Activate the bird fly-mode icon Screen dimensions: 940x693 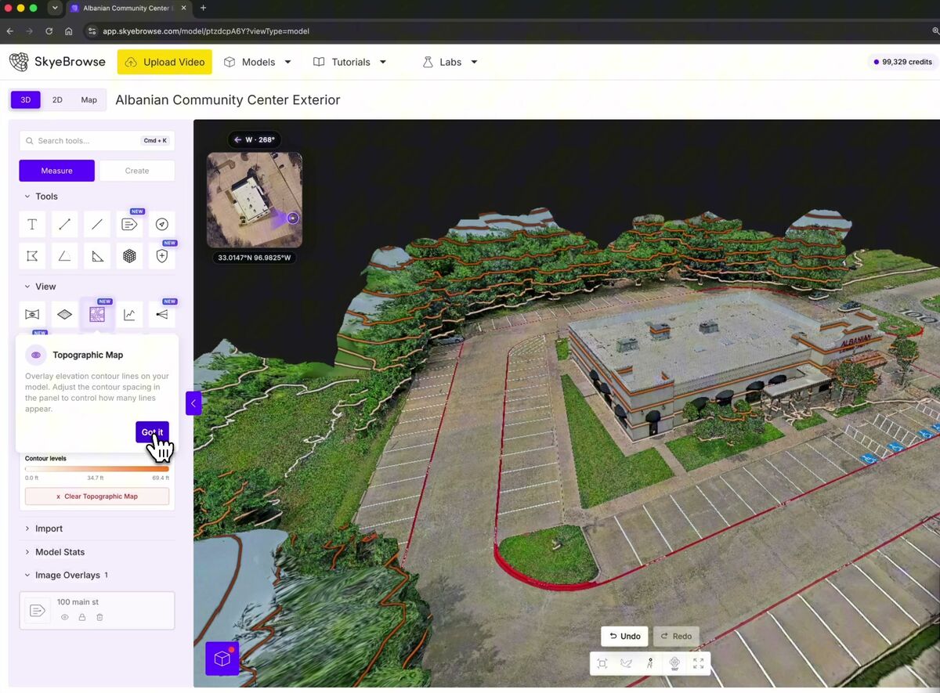[x=626, y=663]
